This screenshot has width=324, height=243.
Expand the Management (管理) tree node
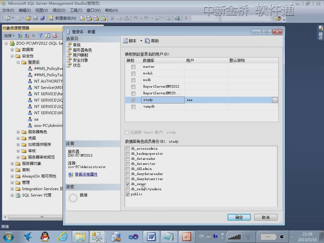coord(12,183)
